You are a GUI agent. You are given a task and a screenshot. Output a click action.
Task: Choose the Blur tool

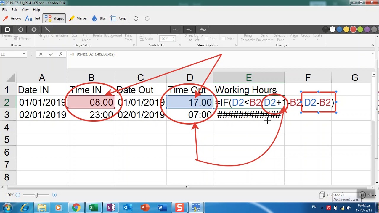click(99, 18)
